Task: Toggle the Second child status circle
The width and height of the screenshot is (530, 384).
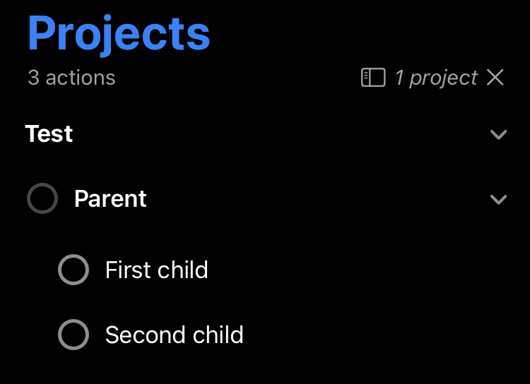Action: [x=73, y=335]
